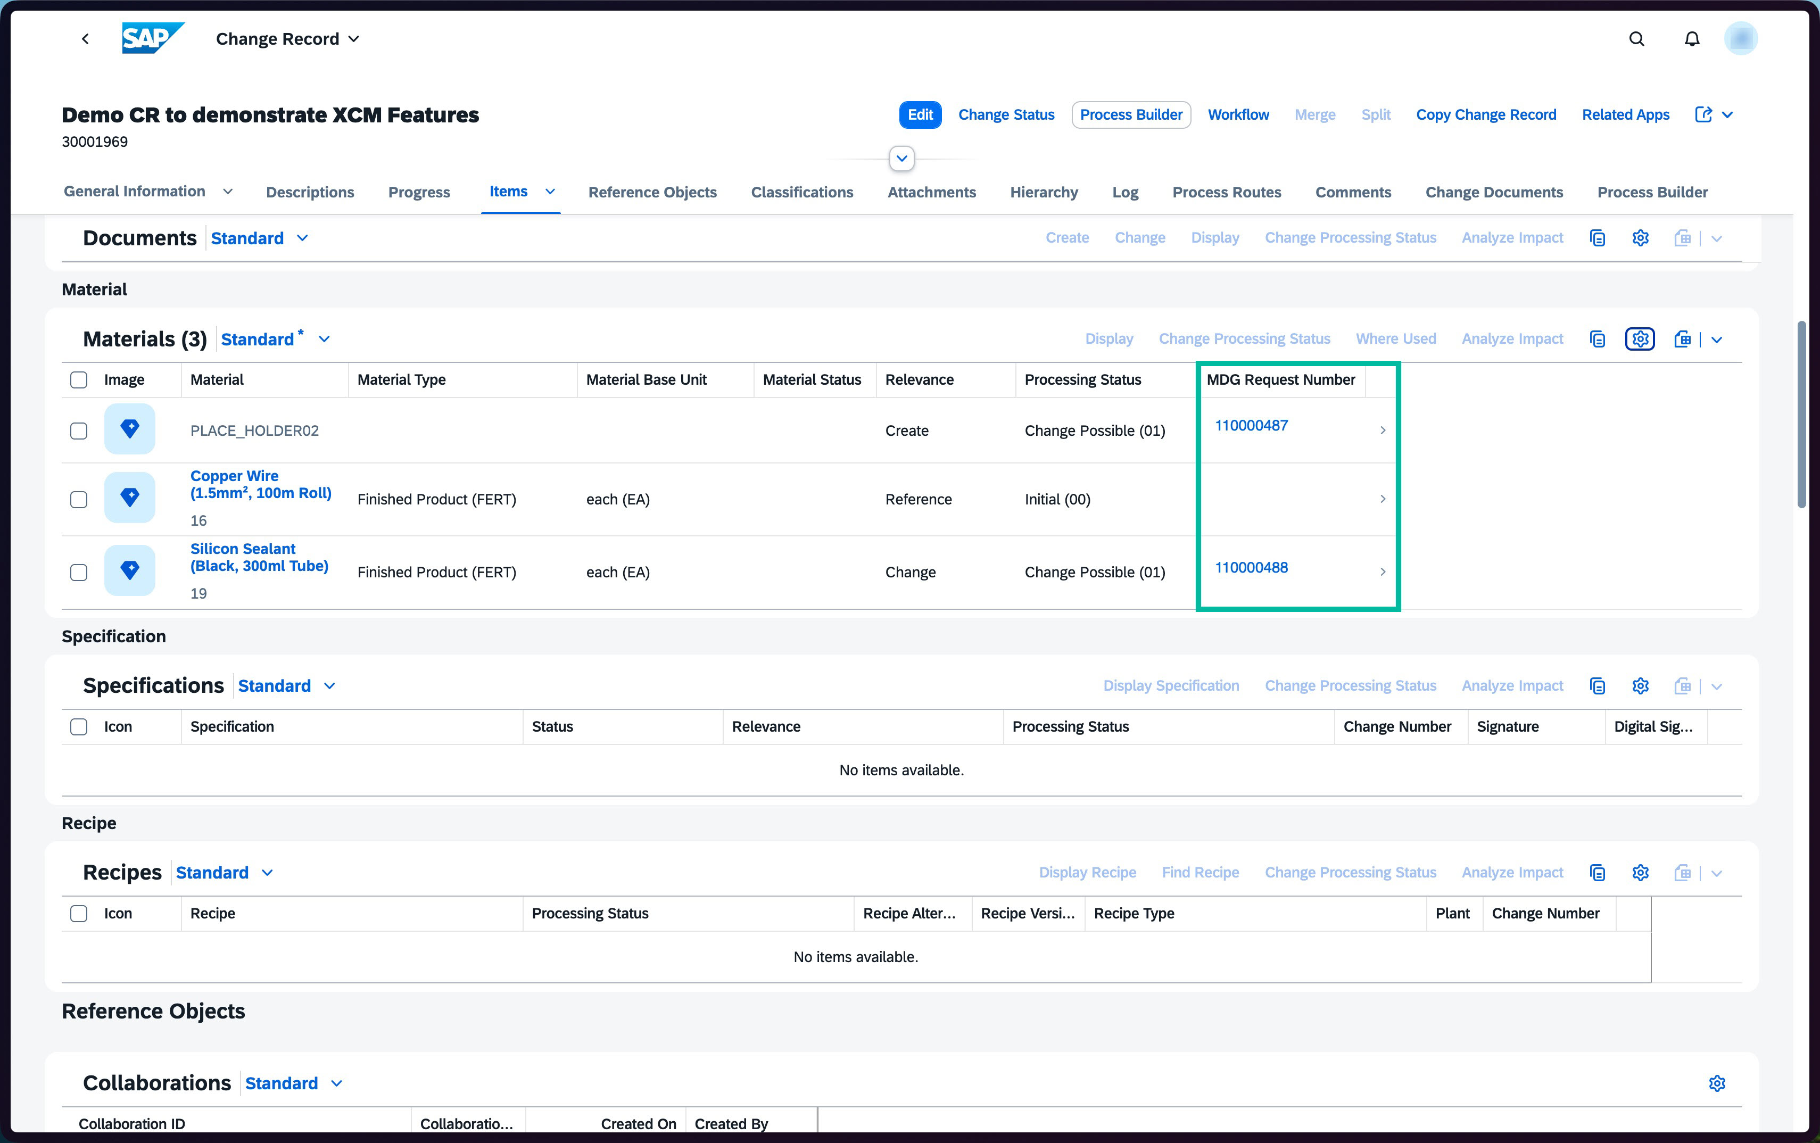1820x1143 pixels.
Task: Open the share dropdown arrow in header
Action: click(1727, 115)
